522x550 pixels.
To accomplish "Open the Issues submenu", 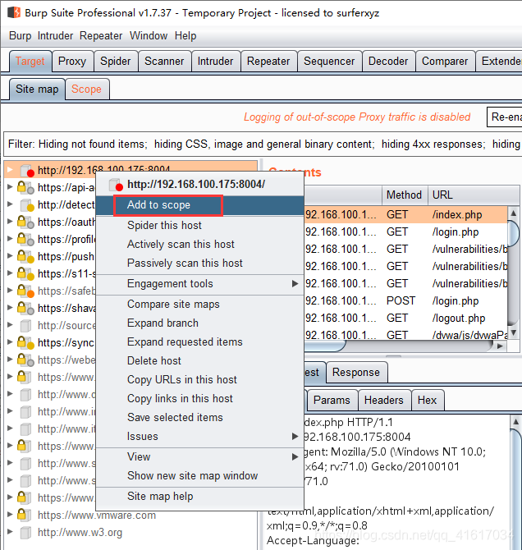I will pyautogui.click(x=199, y=436).
